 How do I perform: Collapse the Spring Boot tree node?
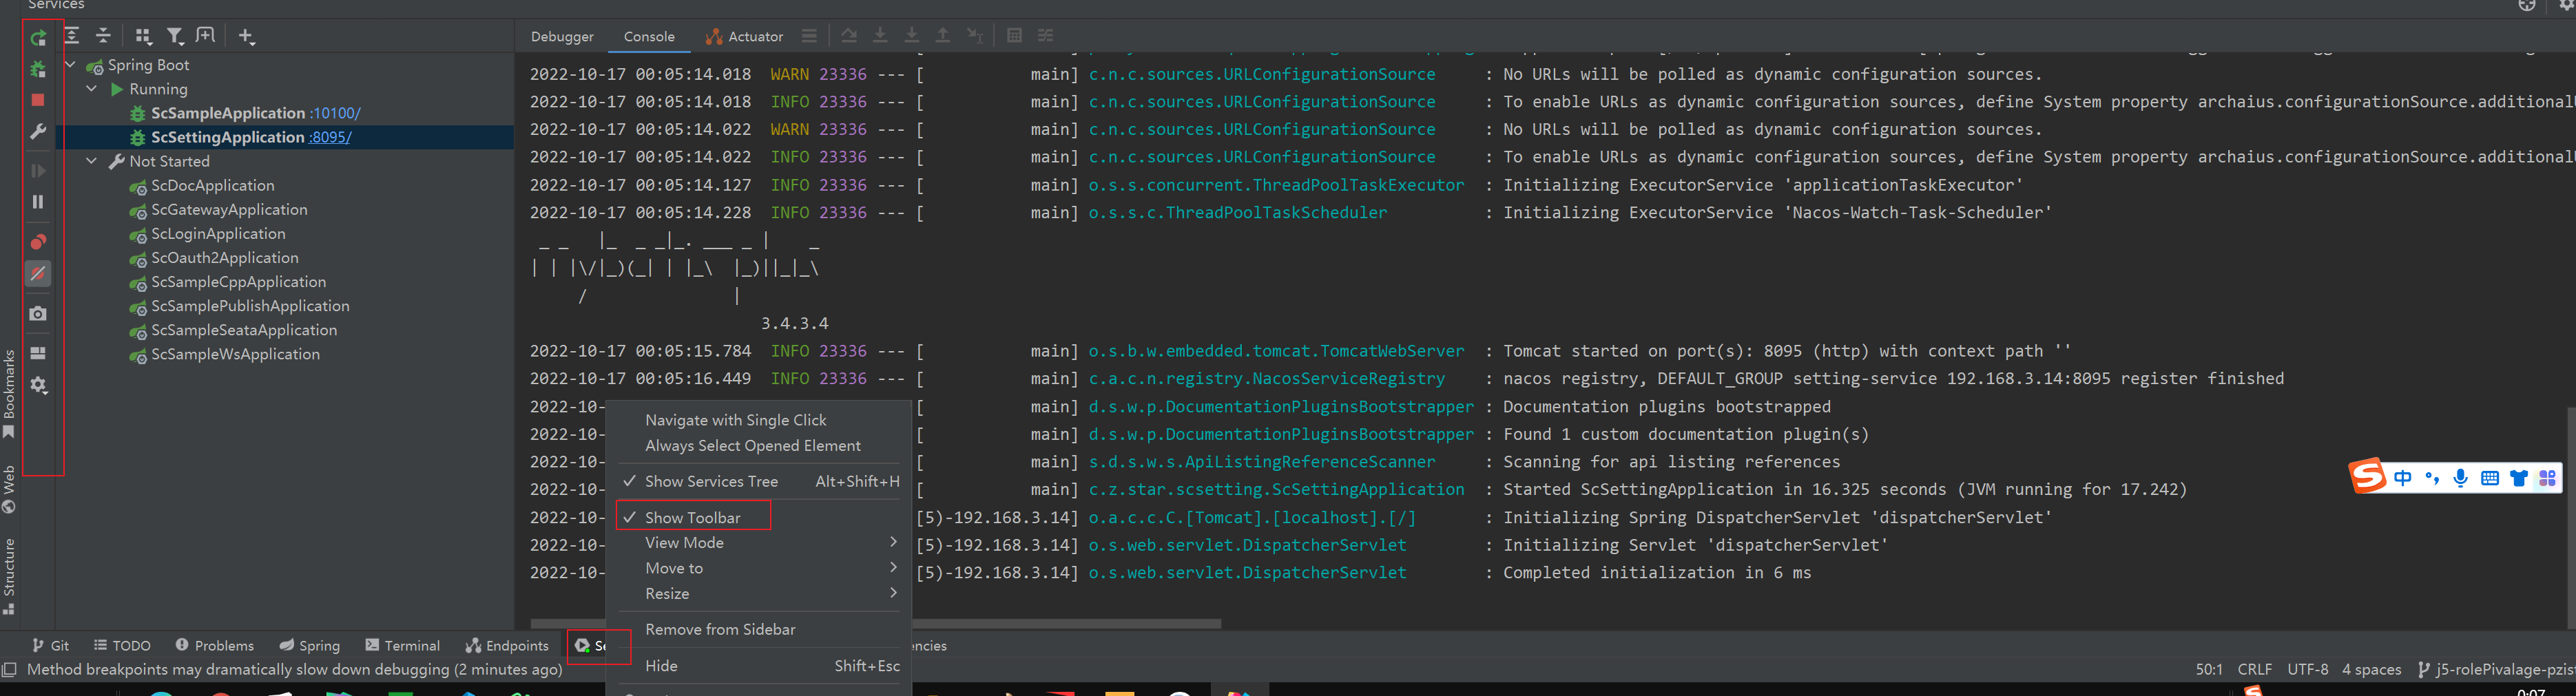(70, 64)
